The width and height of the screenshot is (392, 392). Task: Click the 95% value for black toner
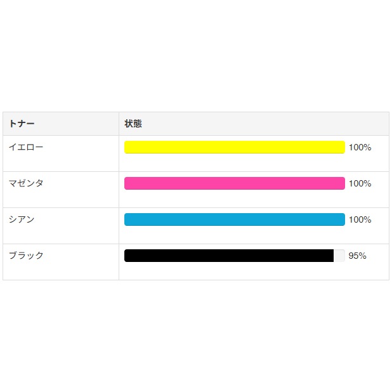pos(357,256)
